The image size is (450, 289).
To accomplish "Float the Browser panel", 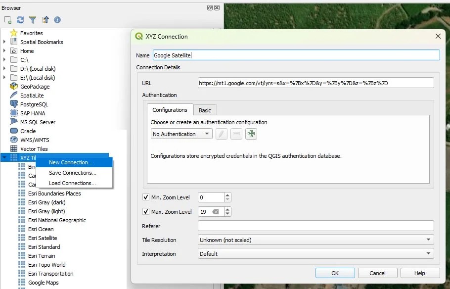I will click(210, 8).
